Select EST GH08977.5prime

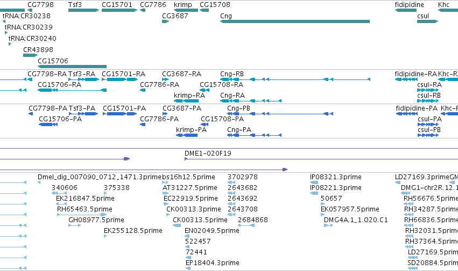pos(75,225)
